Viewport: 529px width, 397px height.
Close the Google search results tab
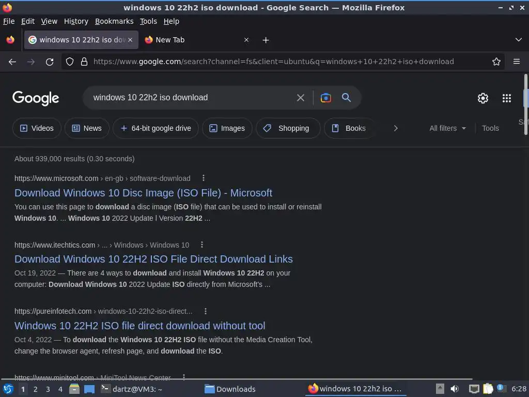tap(130, 40)
